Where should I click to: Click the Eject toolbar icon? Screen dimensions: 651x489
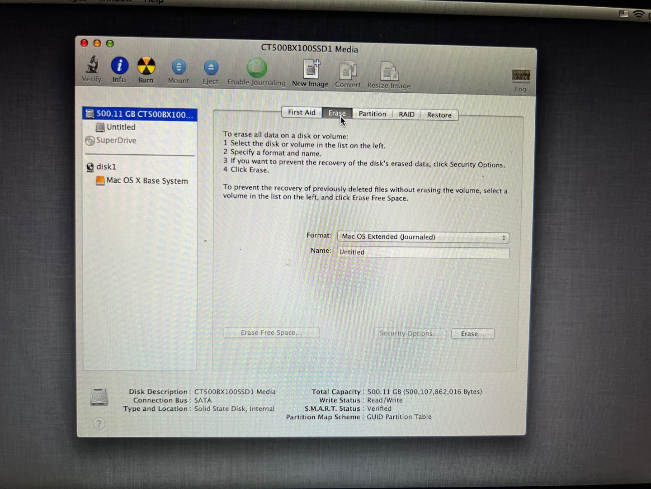[211, 68]
